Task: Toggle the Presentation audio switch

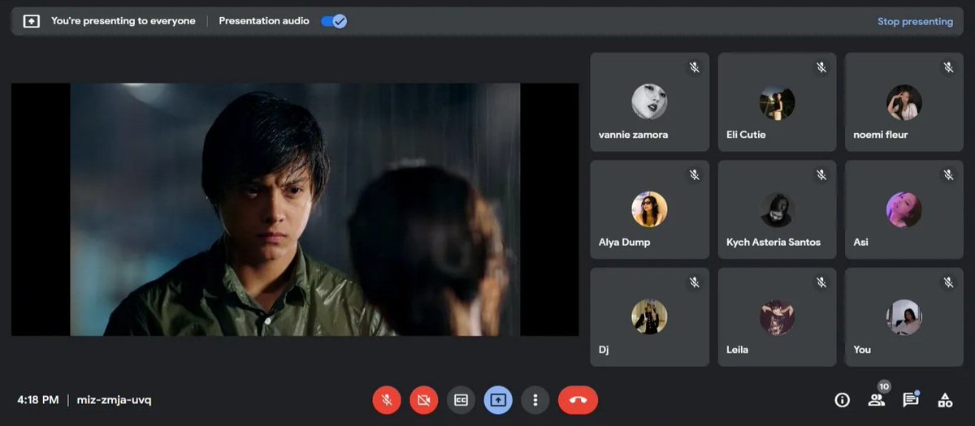Action: click(334, 21)
